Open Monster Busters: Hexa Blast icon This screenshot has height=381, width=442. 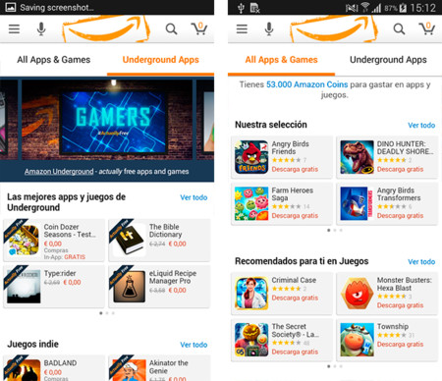point(357,294)
